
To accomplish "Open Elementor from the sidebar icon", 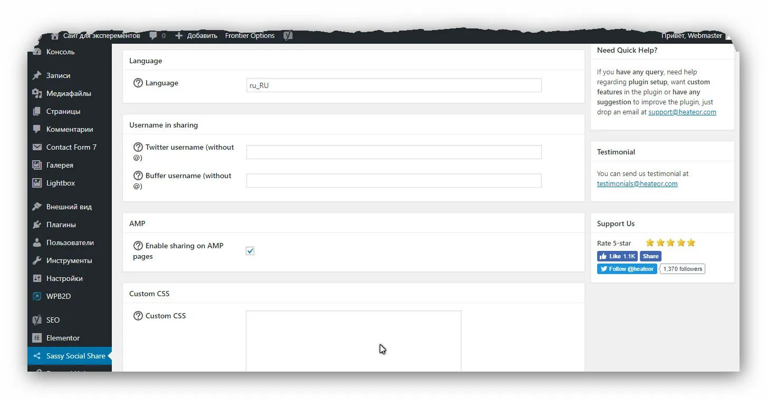I will coord(37,338).
